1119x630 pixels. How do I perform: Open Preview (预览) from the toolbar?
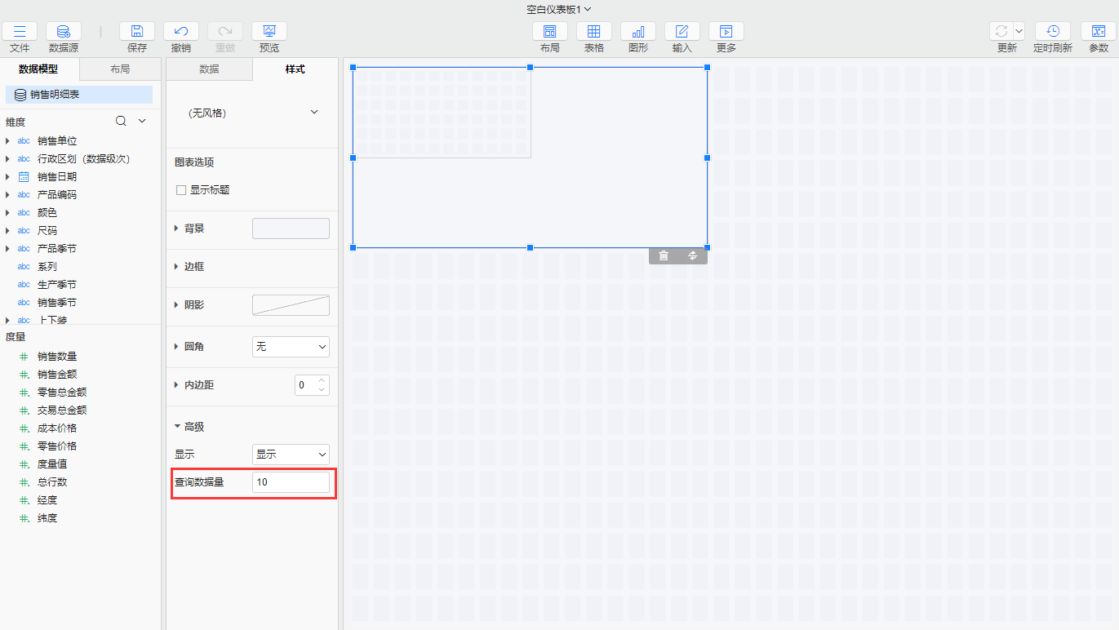point(269,32)
